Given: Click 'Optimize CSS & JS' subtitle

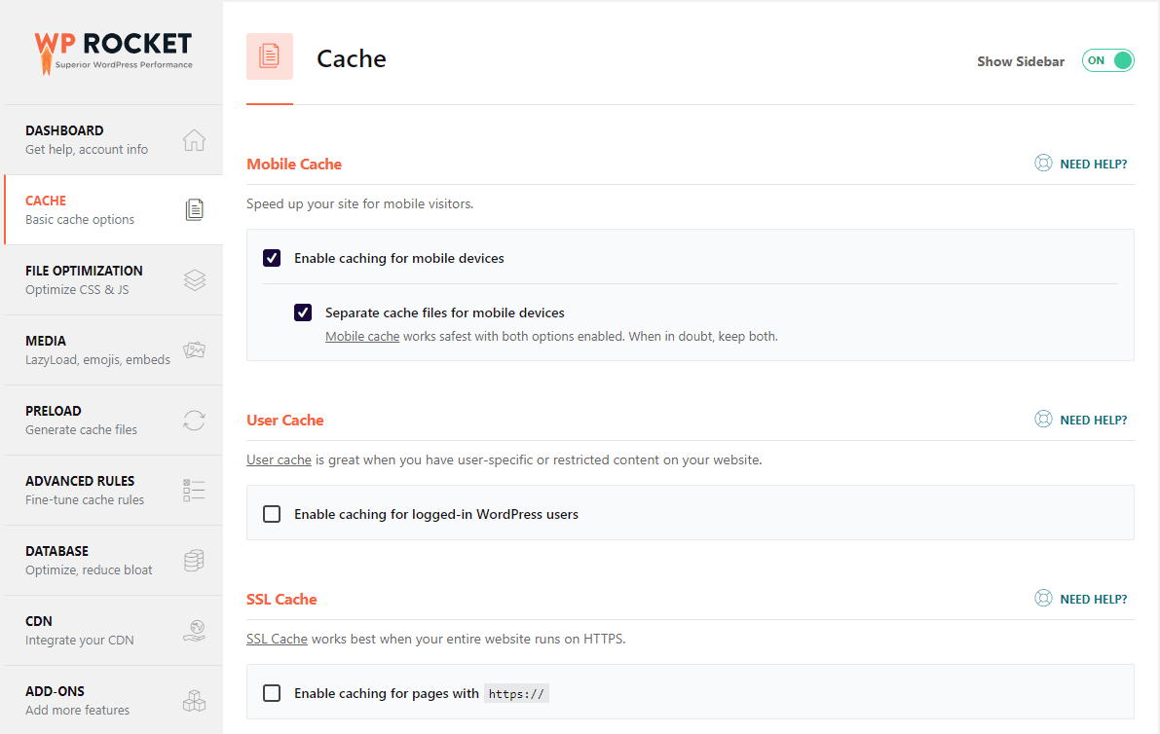Looking at the screenshot, I should pyautogui.click(x=77, y=290).
